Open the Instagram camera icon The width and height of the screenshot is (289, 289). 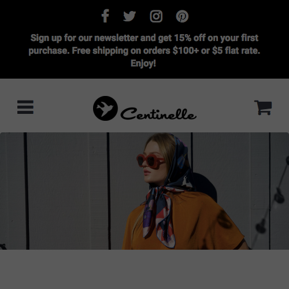point(156,16)
